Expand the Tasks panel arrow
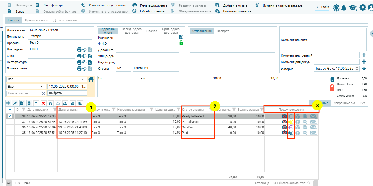This screenshot has width=373, height=186. pyautogui.click(x=317, y=7)
